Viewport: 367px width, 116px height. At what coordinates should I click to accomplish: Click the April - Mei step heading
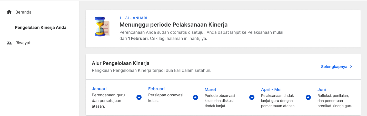click(271, 90)
